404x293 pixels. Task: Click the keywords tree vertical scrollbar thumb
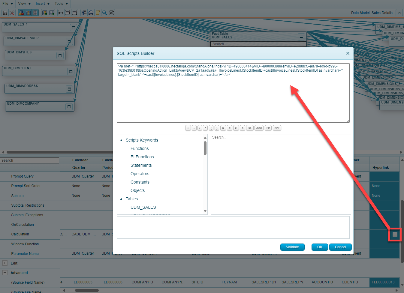click(205, 148)
